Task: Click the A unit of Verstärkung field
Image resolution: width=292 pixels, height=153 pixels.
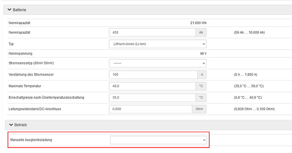Action: pyautogui.click(x=202, y=75)
